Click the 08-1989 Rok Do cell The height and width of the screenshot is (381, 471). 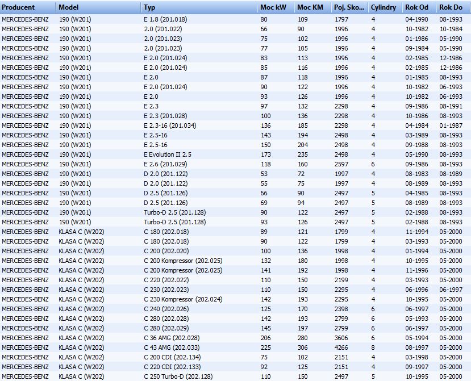click(x=451, y=174)
